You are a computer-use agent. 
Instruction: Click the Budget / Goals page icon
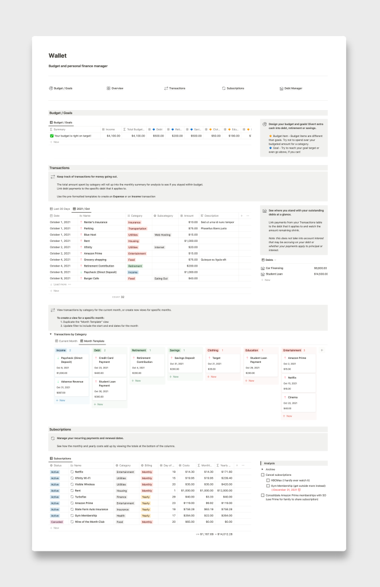[x=51, y=88]
